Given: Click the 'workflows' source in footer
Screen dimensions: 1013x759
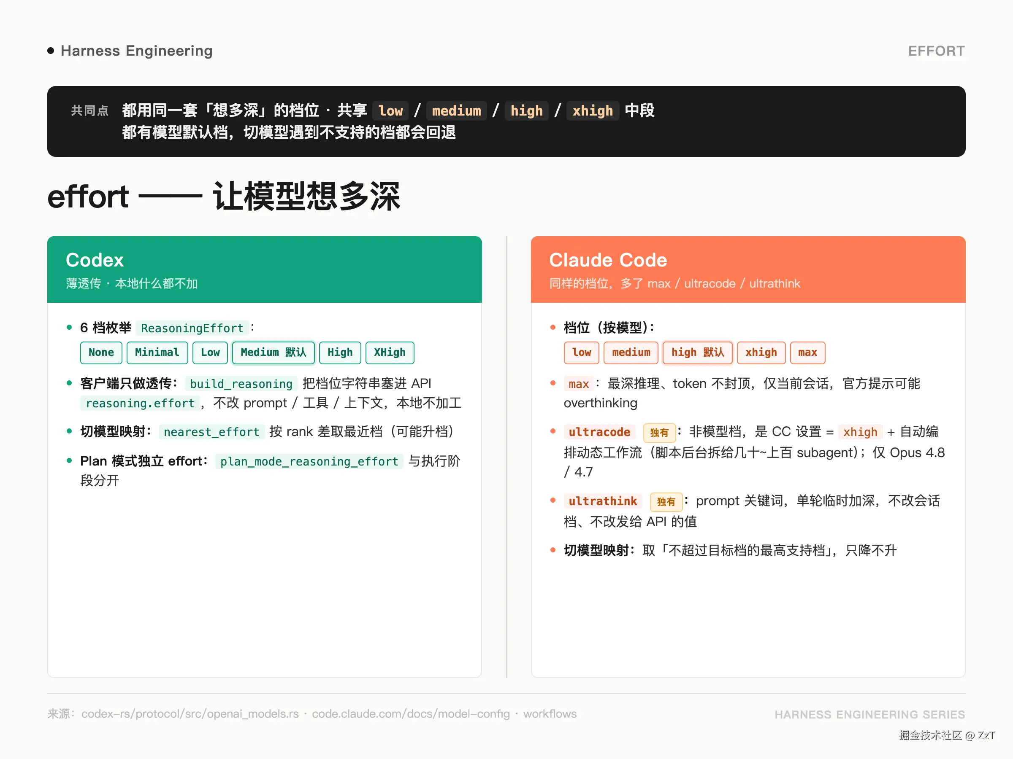Looking at the screenshot, I should tap(550, 714).
